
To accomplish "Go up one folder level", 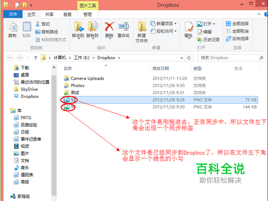I will tap(35, 58).
